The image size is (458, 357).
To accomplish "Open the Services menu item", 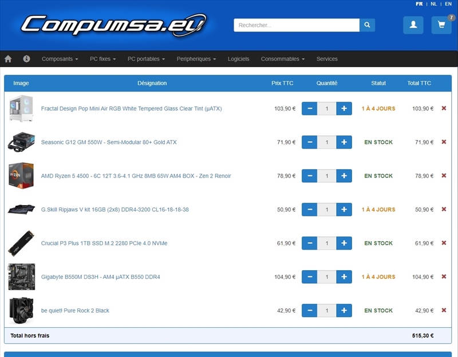I will click(327, 59).
